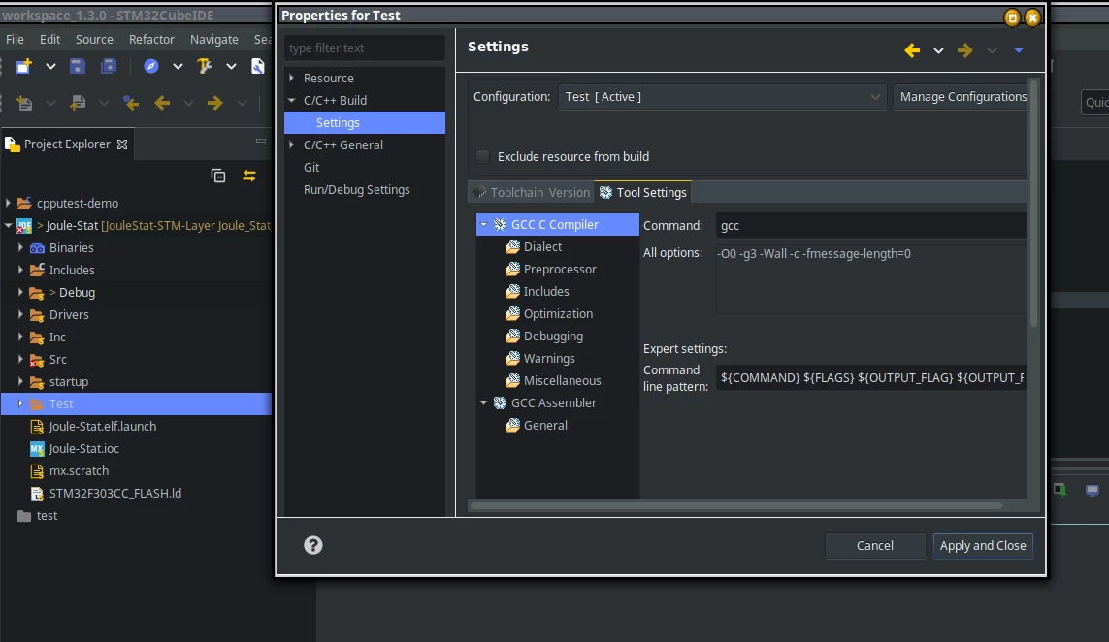1109x642 pixels.
Task: Click the Save All icon
Action: [x=109, y=66]
